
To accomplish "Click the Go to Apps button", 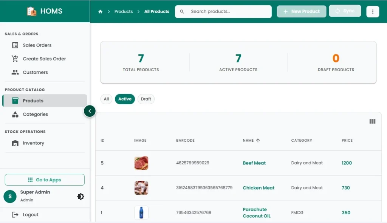I will tap(45, 180).
